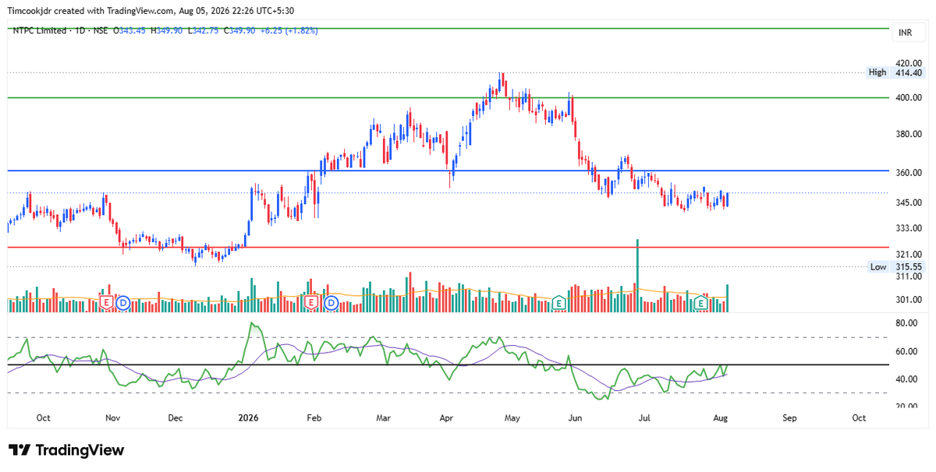The width and height of the screenshot is (936, 472).
Task: Click the tallest green volume spike bar
Action: pos(638,275)
